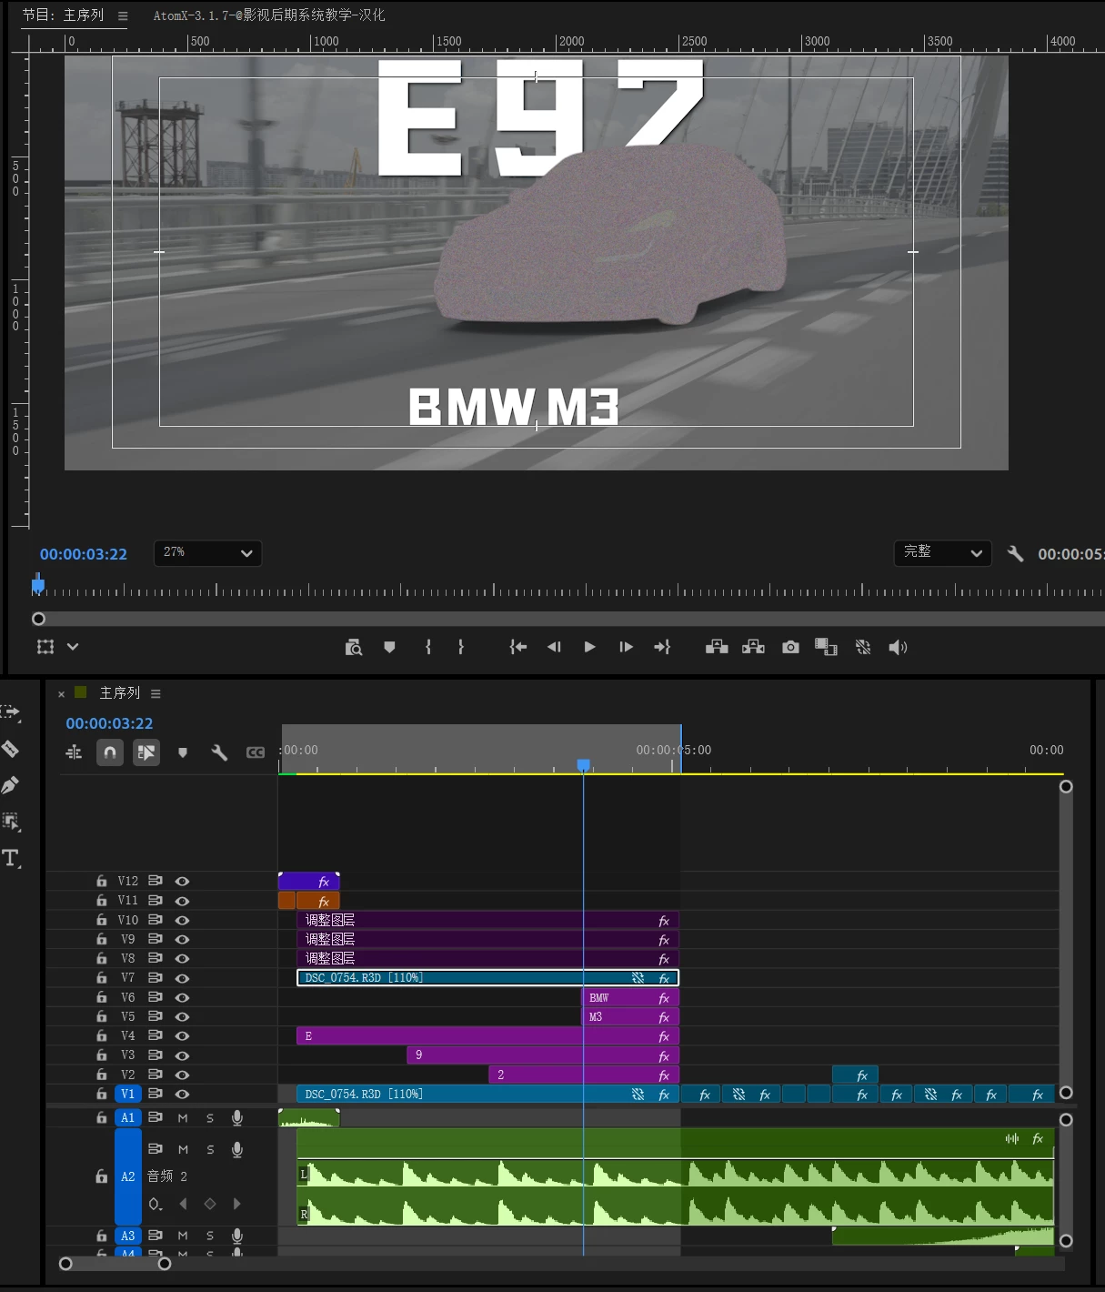Click the Mark In bracket icon
The height and width of the screenshot is (1292, 1105).
pyautogui.click(x=428, y=647)
